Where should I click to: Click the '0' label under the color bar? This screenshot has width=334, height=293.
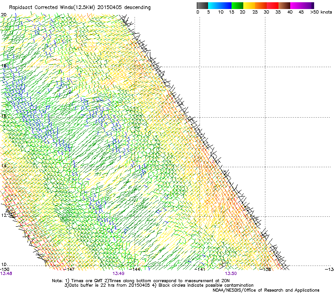pos(198,12)
